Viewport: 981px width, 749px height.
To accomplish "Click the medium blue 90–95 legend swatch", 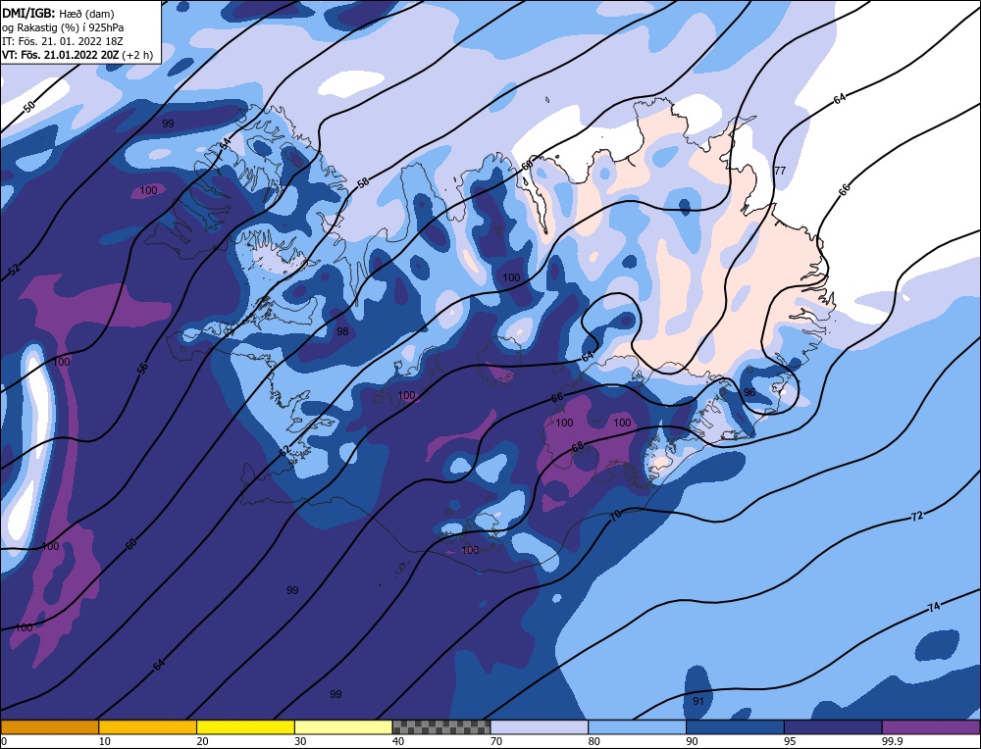I will 735,726.
